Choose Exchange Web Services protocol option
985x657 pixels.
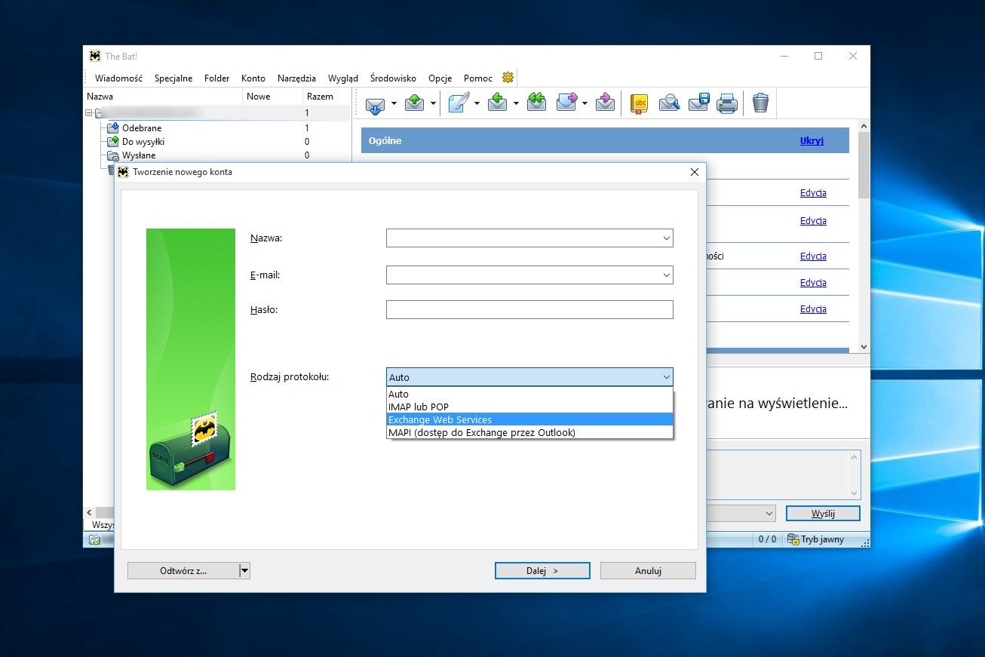pos(529,419)
